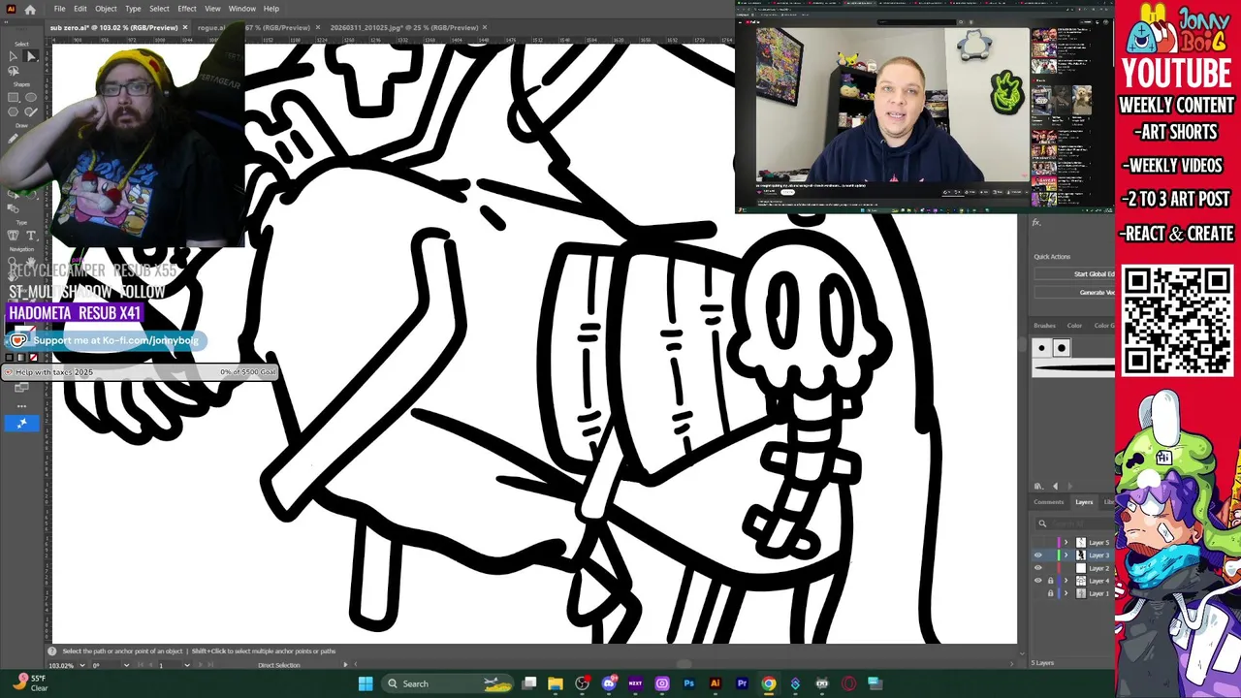Open Photoshop from the taskbar
The height and width of the screenshot is (698, 1241).
click(688, 683)
